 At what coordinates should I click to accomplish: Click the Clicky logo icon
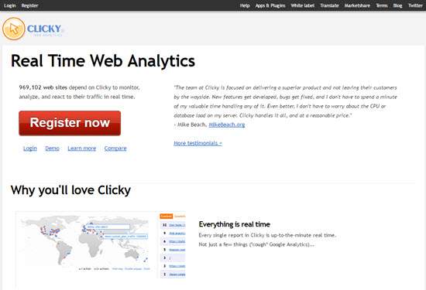14,29
